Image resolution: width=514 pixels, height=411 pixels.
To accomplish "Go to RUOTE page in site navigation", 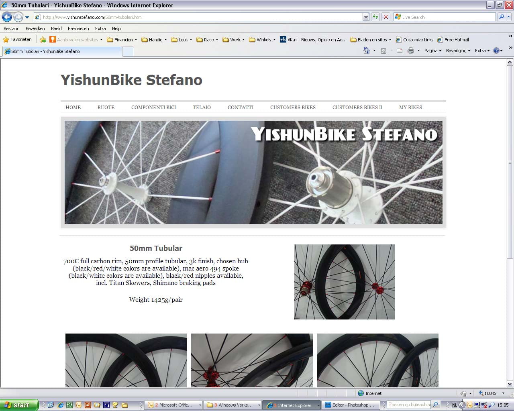I will pos(106,107).
